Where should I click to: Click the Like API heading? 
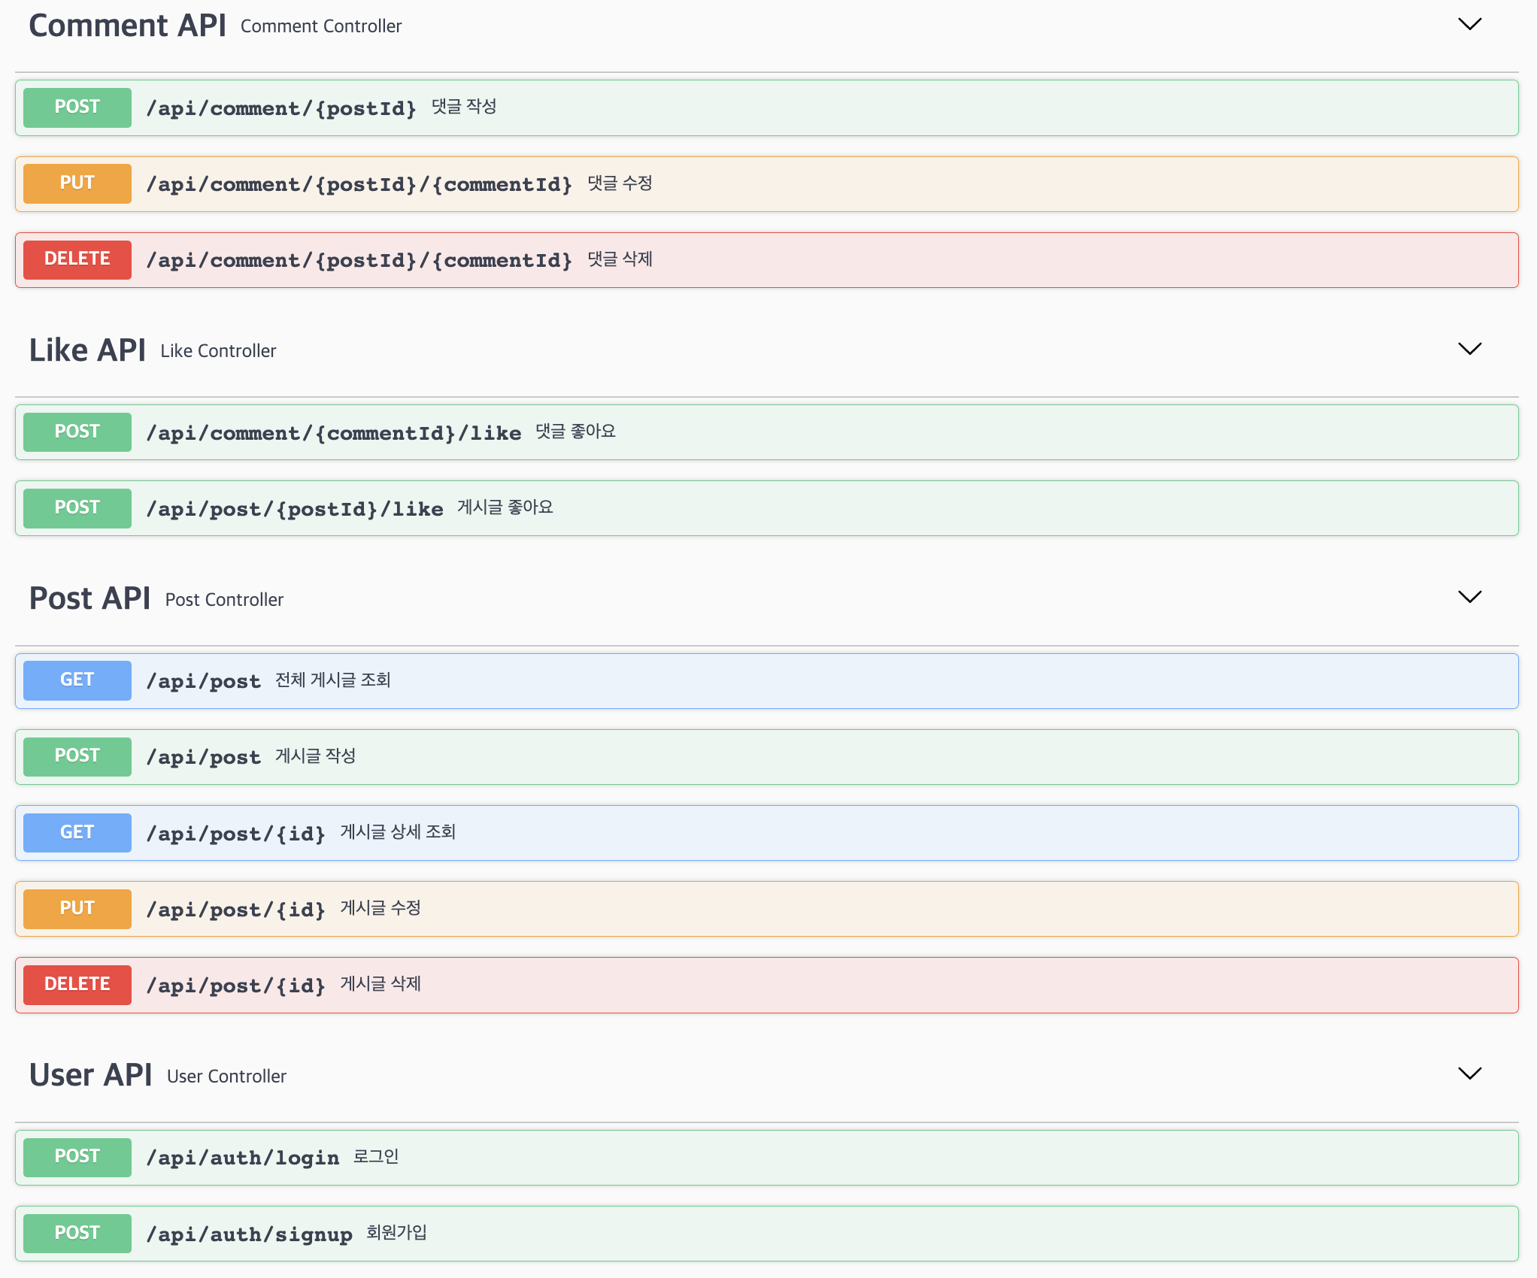click(87, 350)
